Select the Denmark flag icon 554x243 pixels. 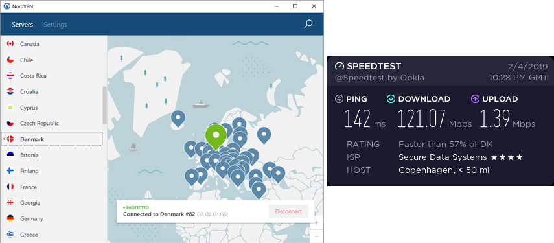(x=10, y=139)
